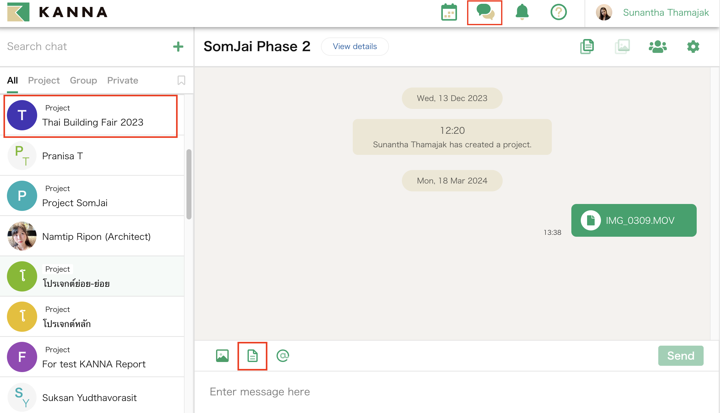Toggle the bookmarked chats filter
Viewport: 720px width, 413px height.
(181, 81)
